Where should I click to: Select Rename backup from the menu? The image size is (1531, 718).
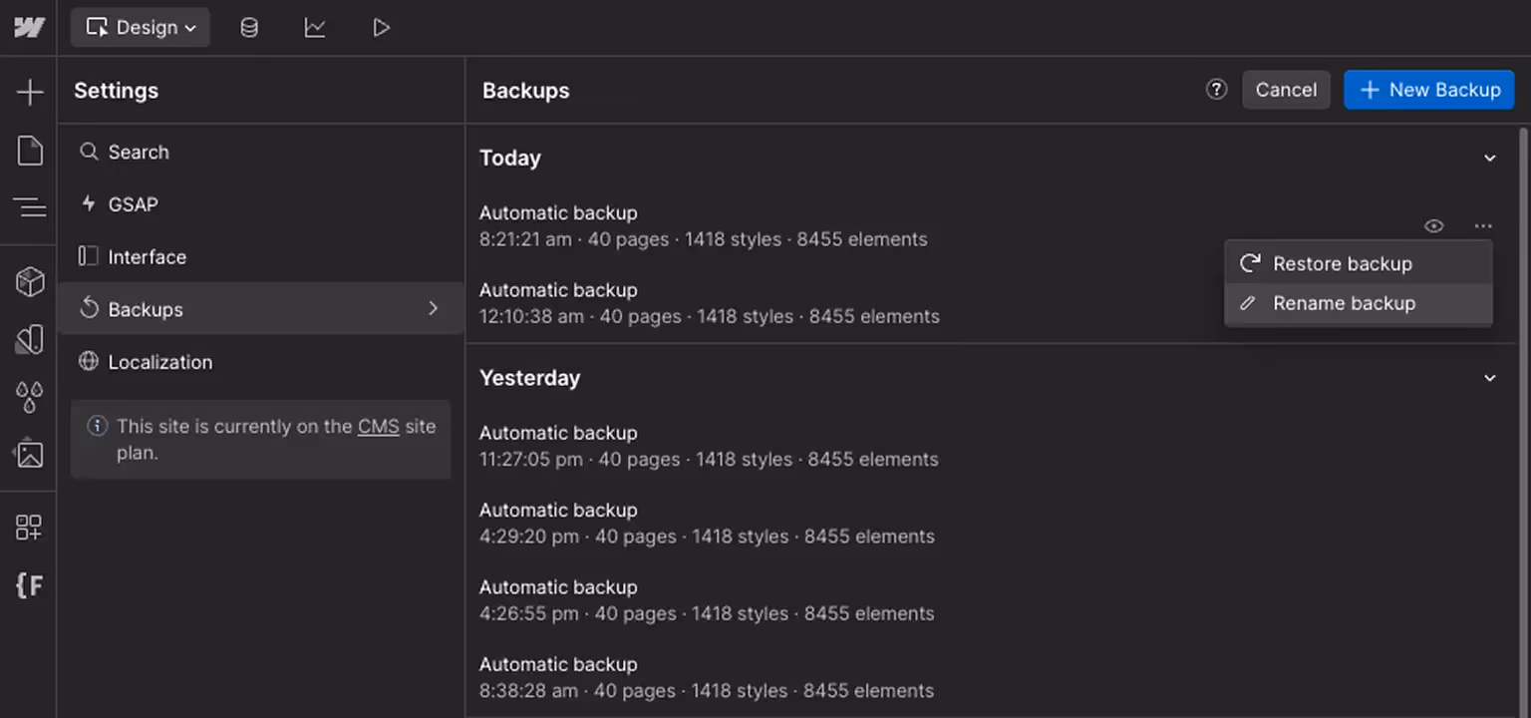1345,303
